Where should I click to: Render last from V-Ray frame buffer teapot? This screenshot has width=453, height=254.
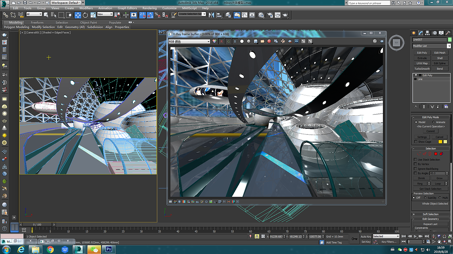tap(382, 41)
